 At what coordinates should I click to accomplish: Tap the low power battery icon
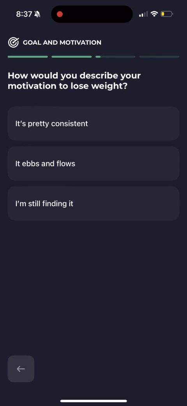coord(167,14)
